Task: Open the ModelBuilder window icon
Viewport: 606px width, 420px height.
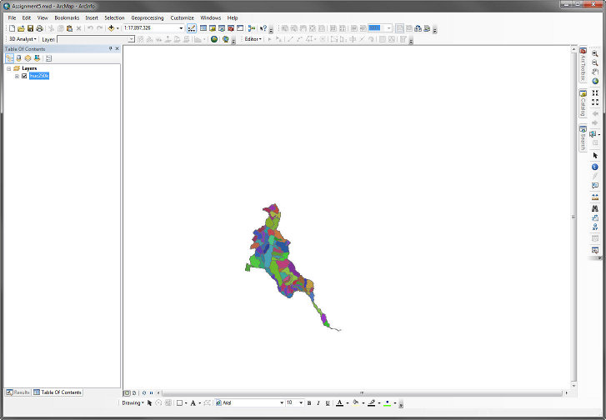Action: 252,28
